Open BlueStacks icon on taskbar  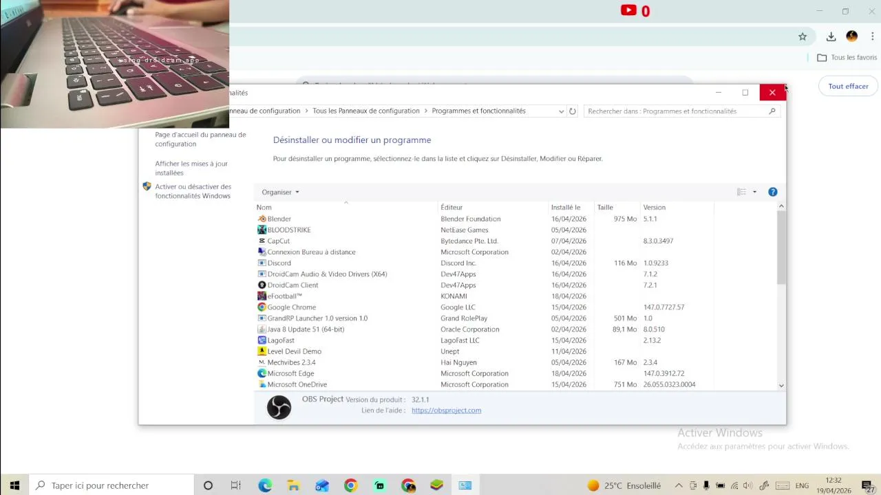[x=436, y=485]
